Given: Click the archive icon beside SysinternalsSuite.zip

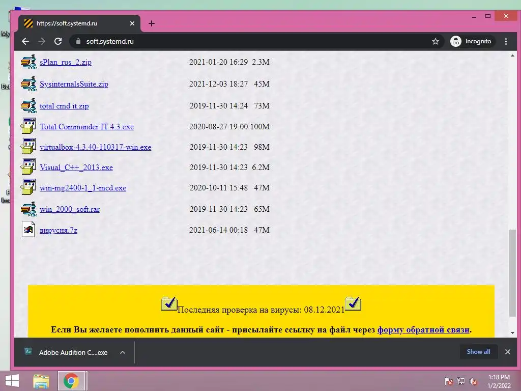Looking at the screenshot, I should (28, 84).
